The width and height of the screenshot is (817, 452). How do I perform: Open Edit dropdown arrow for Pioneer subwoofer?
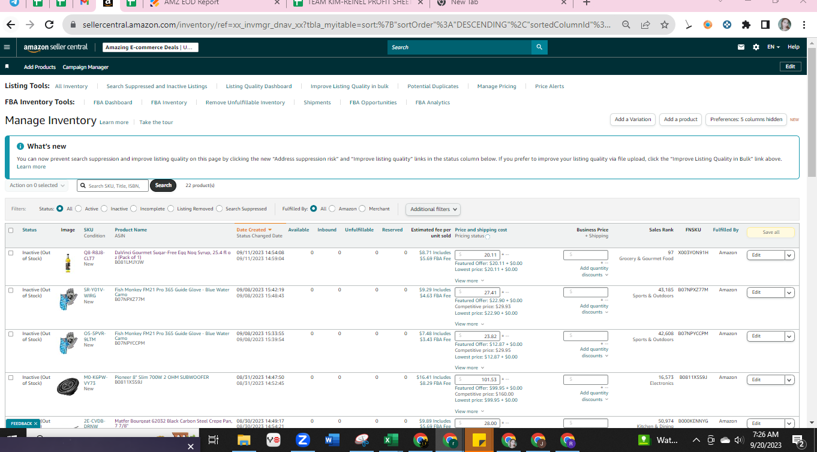789,379
